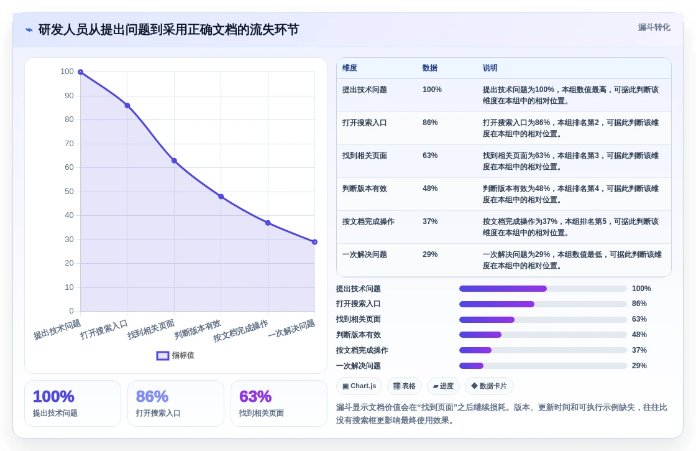The image size is (696, 451).
Task: Click the 按文档完成操作 table row cell
Action: click(368, 221)
